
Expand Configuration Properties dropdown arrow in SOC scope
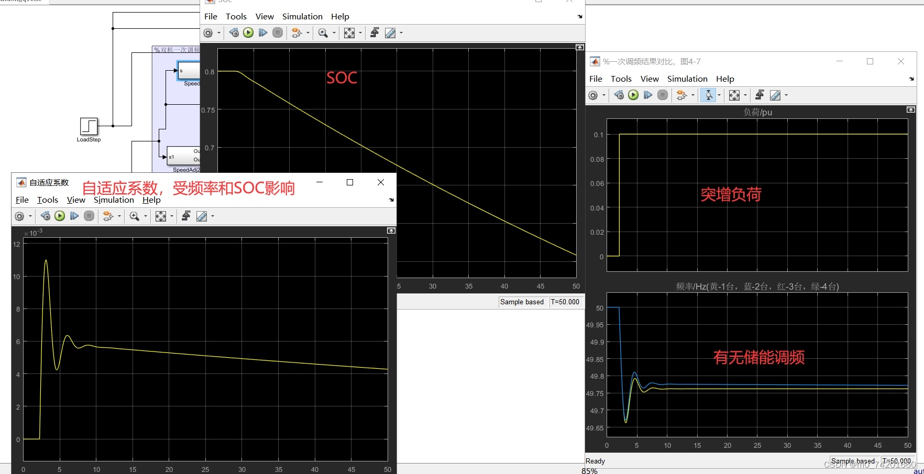tap(219, 33)
